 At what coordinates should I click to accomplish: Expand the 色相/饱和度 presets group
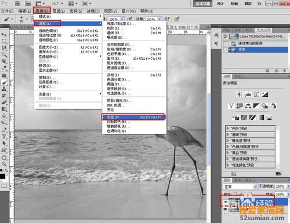click(227, 147)
